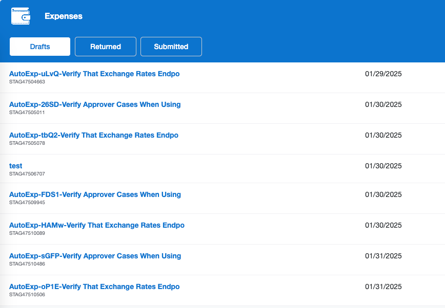Select report ID STAG47504663
This screenshot has height=308, width=445.
coord(27,81)
